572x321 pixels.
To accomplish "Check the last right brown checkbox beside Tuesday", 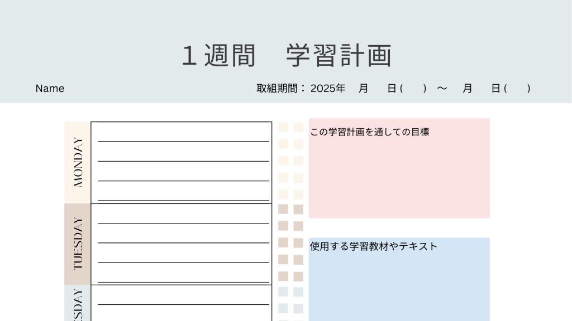I will (x=298, y=276).
